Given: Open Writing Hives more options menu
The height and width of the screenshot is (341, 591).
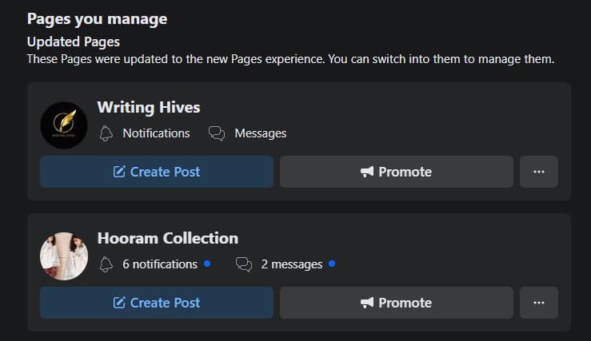Looking at the screenshot, I should pyautogui.click(x=539, y=172).
